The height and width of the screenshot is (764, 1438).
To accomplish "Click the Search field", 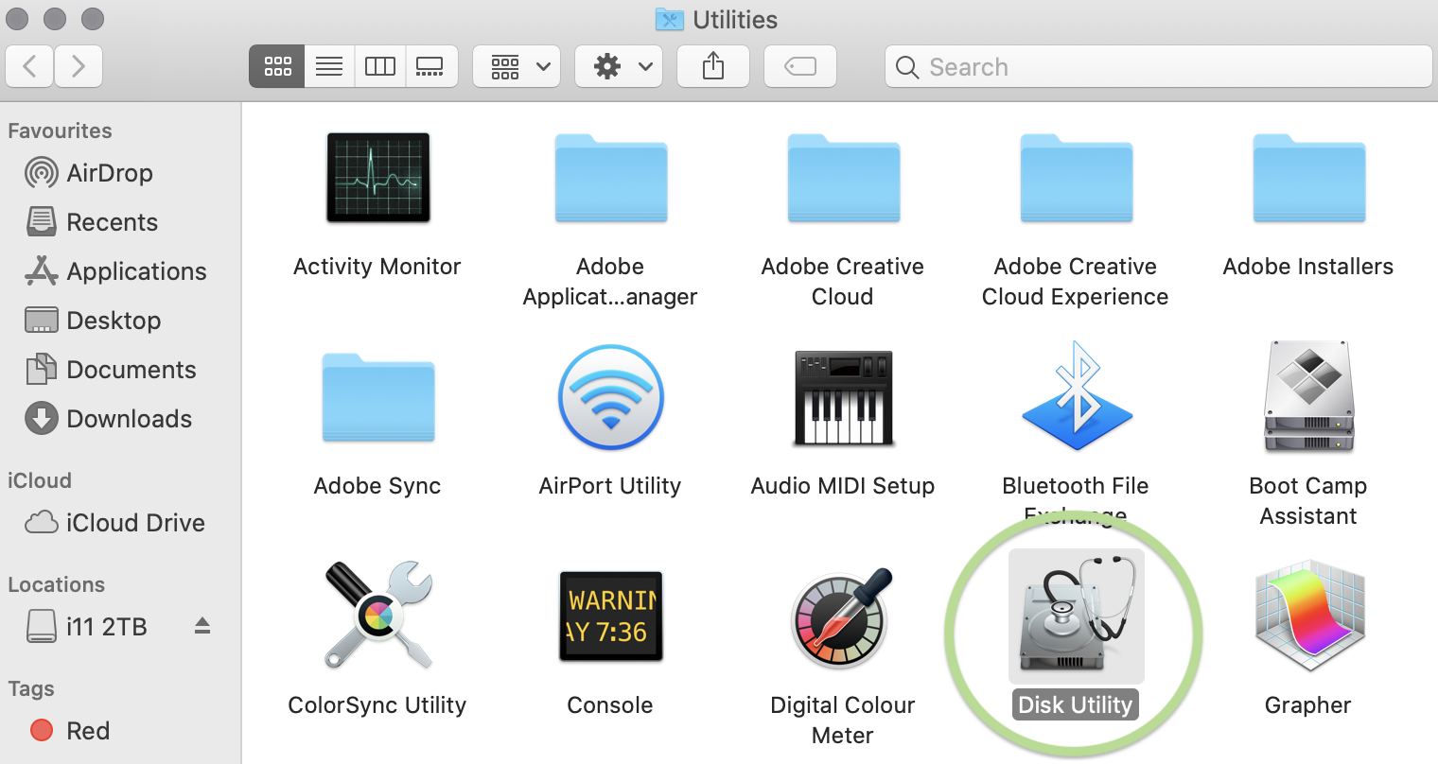I will tap(1159, 66).
